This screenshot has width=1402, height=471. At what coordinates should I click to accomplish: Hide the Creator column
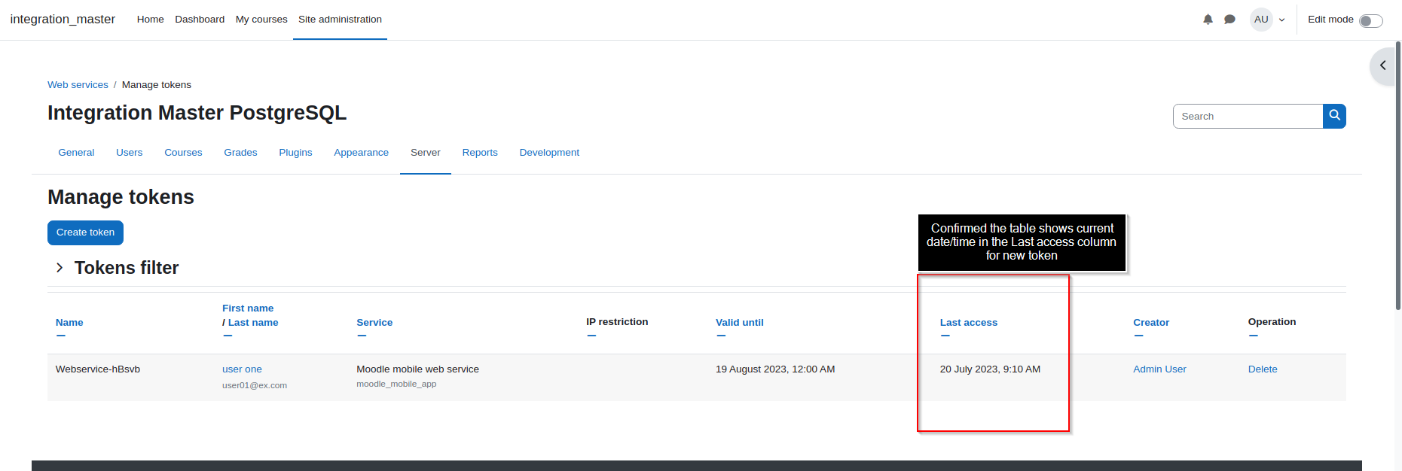coord(1138,336)
